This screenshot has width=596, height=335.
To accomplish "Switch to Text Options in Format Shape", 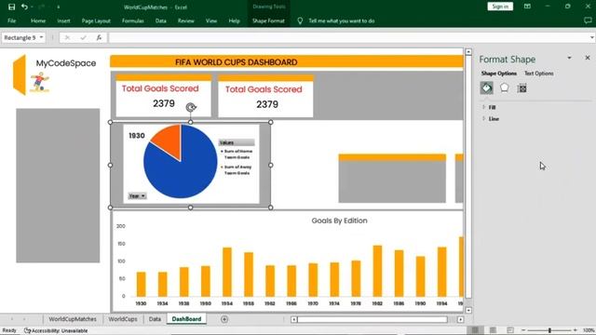I will coord(538,74).
